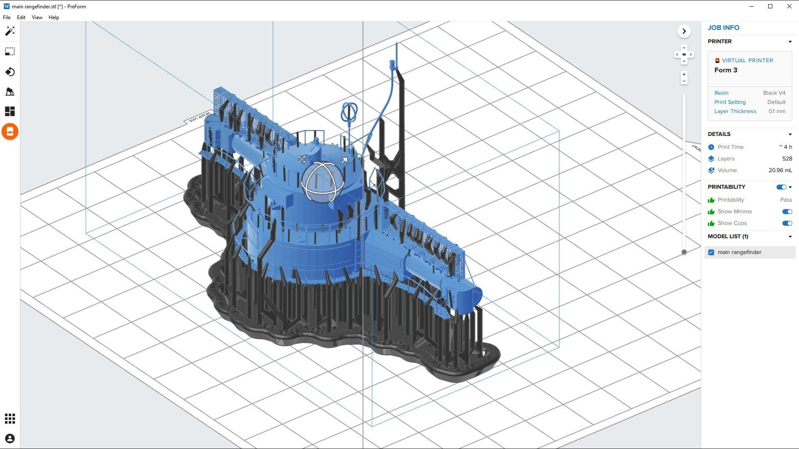The image size is (799, 449).
Task: Click the 0.1 mm layer thickness value
Action: [777, 111]
